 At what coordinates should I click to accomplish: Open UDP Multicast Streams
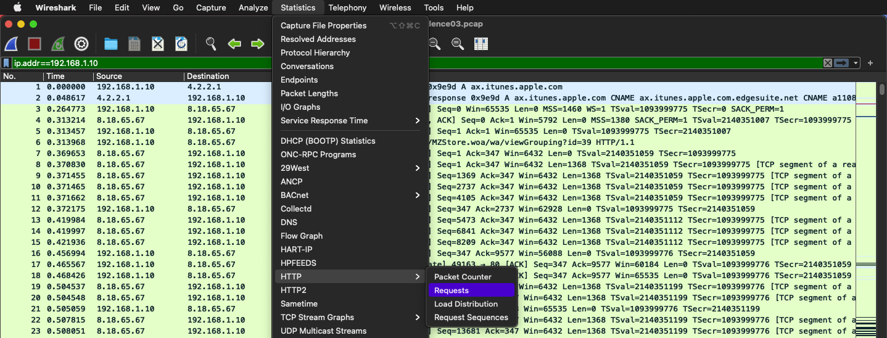pyautogui.click(x=350, y=331)
